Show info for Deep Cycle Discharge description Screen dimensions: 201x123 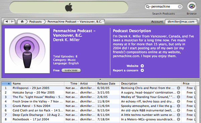tap(179, 115)
